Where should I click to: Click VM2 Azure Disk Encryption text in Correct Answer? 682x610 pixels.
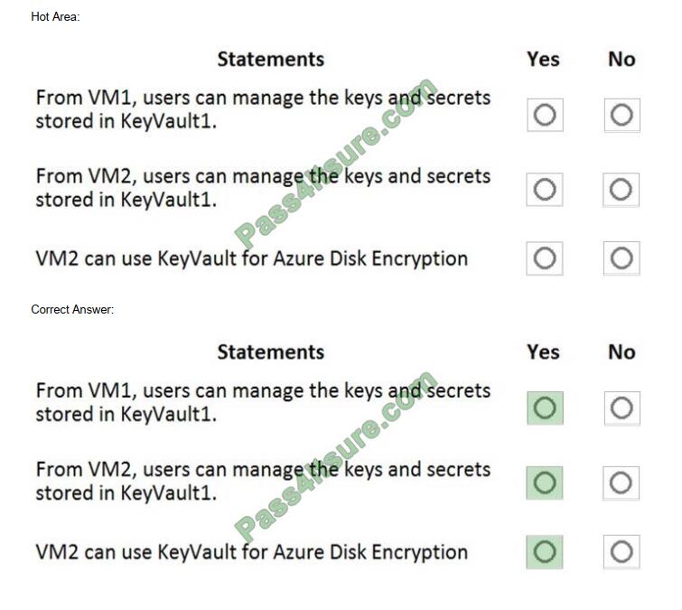point(252,551)
